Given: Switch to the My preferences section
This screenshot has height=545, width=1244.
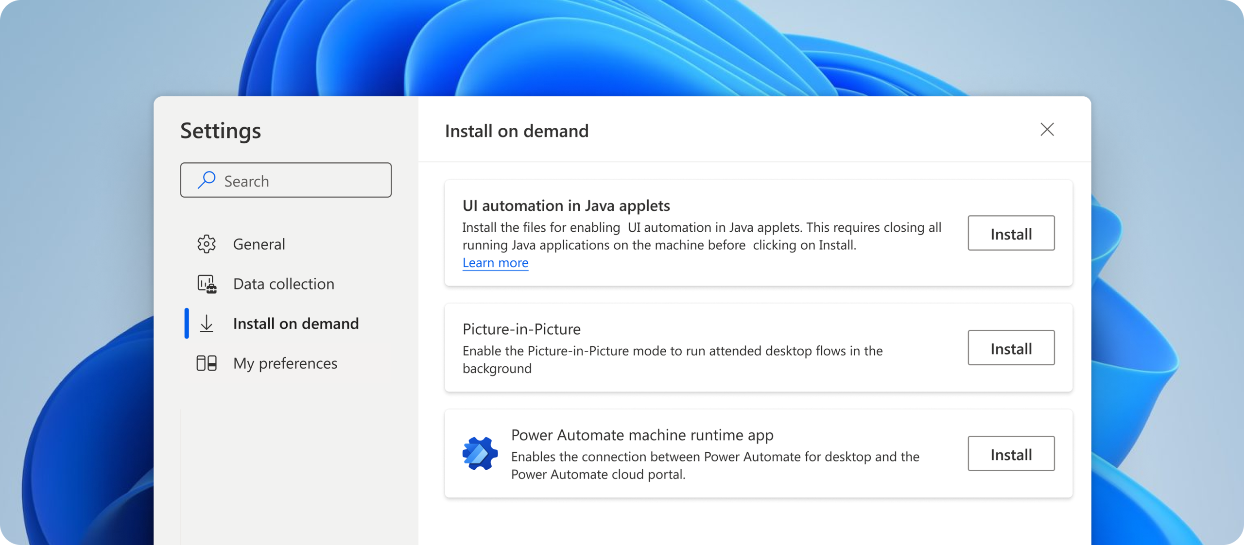Looking at the screenshot, I should pyautogui.click(x=285, y=363).
